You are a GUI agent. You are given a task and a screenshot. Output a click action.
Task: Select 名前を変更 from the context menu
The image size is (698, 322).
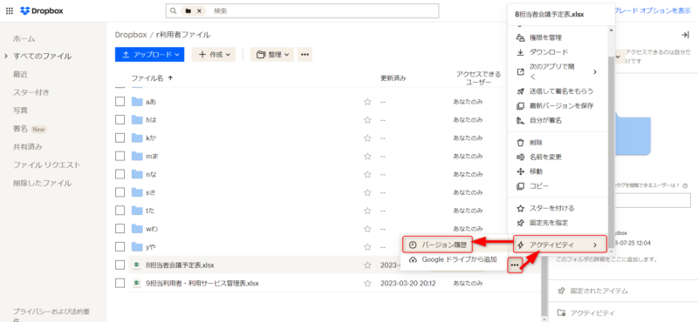pyautogui.click(x=545, y=157)
